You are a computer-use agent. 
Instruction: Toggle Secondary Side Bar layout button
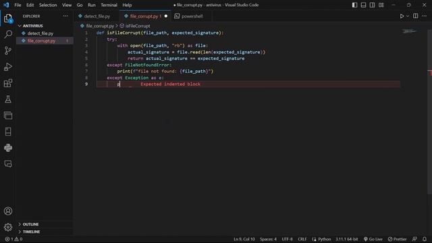(x=372, y=5)
